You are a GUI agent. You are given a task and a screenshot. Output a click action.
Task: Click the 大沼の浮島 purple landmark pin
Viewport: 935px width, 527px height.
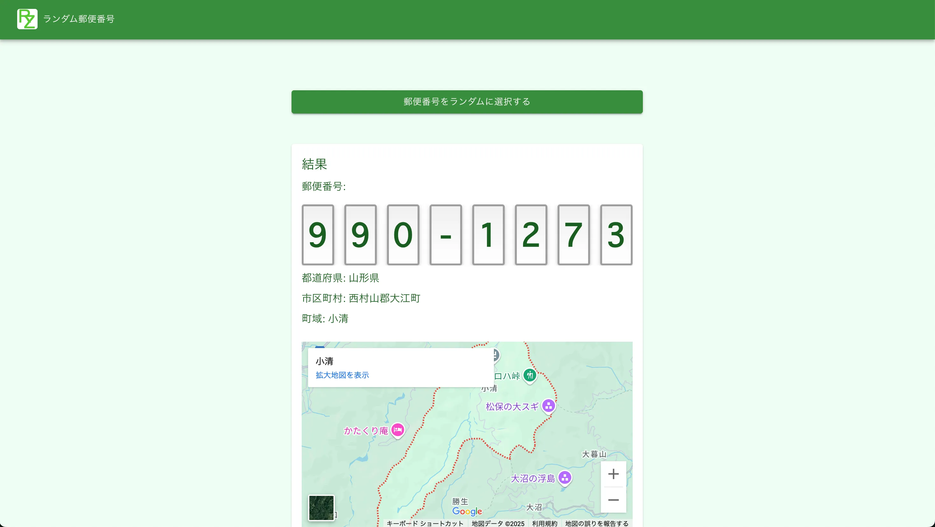[x=565, y=477]
